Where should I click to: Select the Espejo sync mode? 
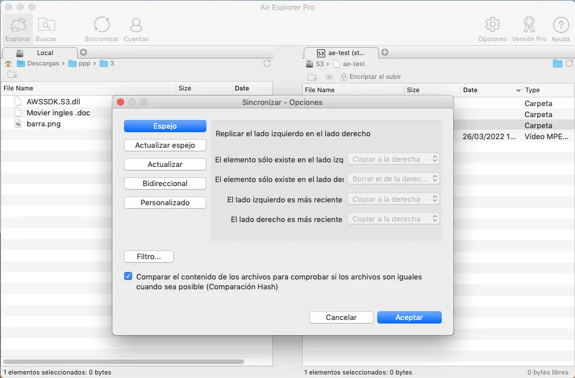(x=165, y=126)
